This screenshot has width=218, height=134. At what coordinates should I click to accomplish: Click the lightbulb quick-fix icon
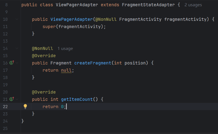[x=25, y=107]
